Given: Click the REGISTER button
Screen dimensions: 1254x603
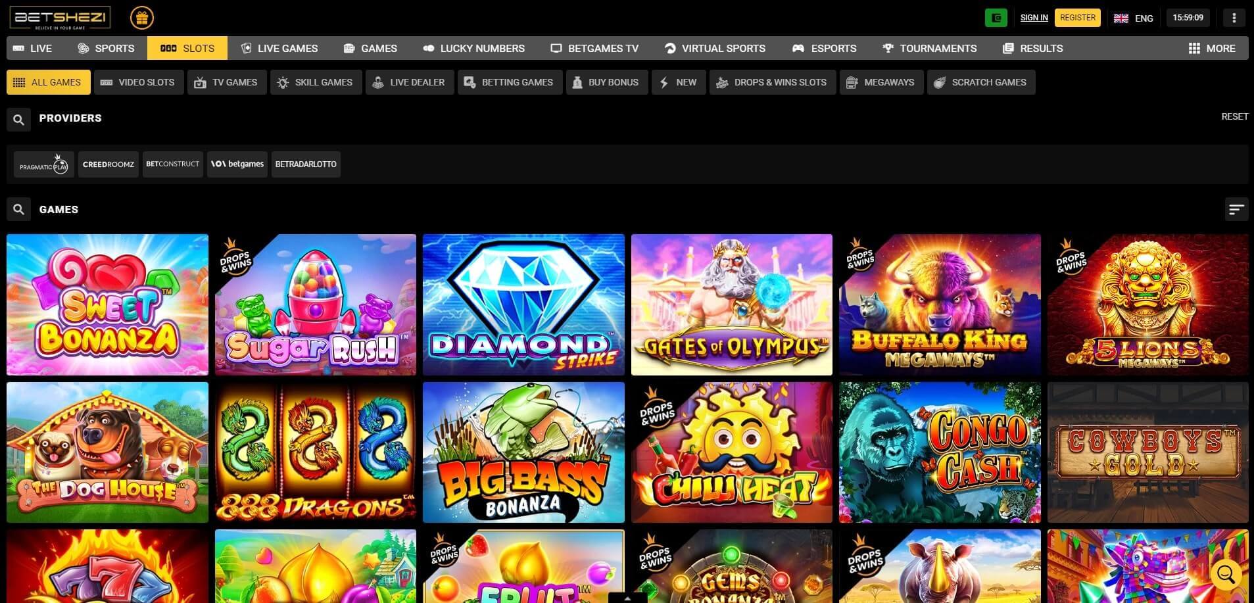Looking at the screenshot, I should [1077, 18].
